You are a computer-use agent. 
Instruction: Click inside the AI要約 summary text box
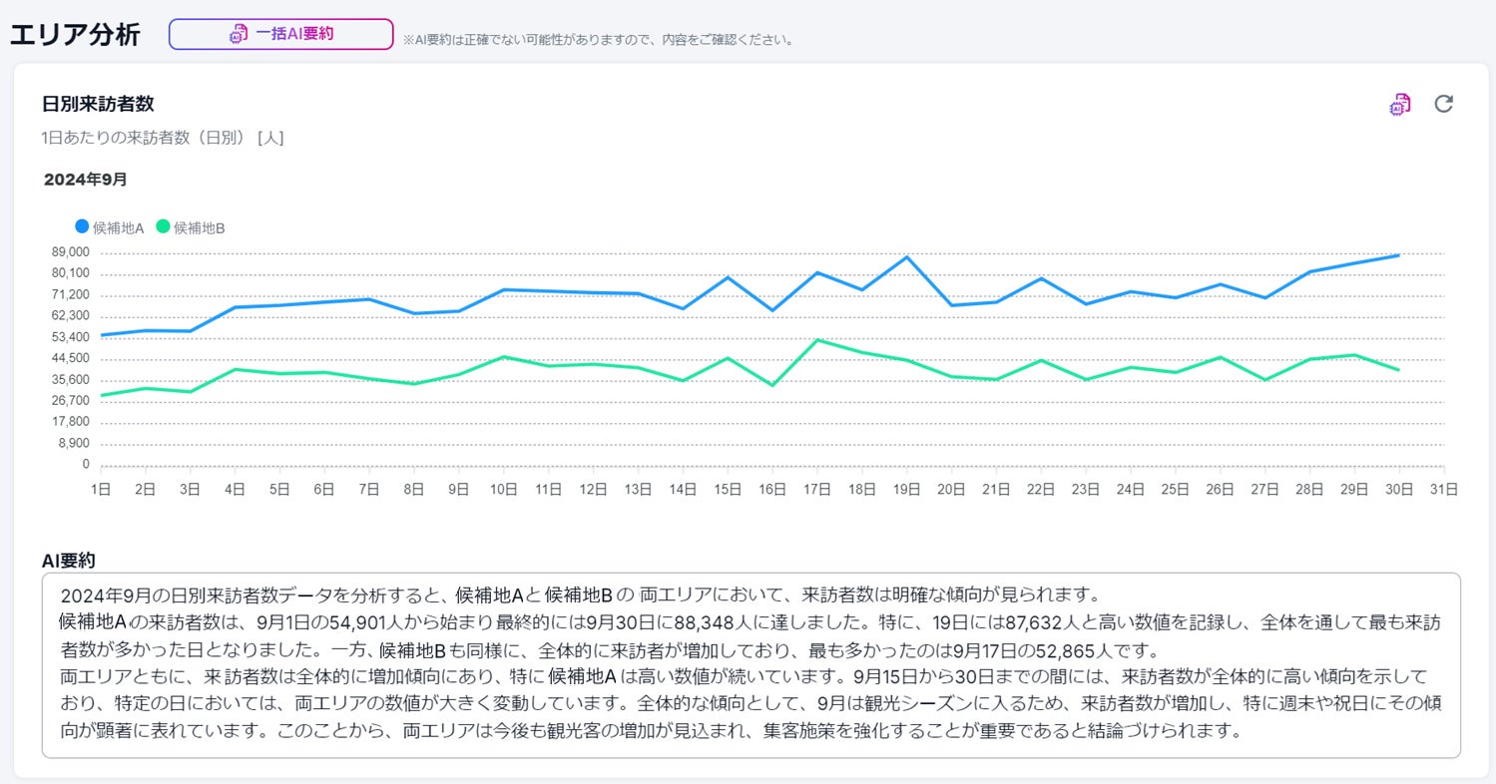(750, 663)
